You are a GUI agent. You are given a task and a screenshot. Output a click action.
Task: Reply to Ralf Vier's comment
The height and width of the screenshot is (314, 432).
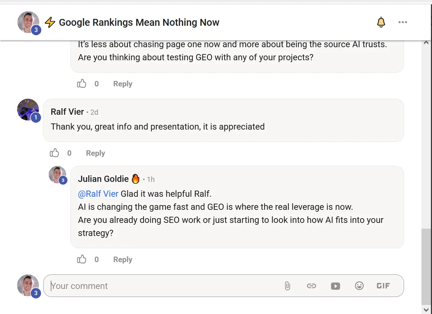pos(95,153)
